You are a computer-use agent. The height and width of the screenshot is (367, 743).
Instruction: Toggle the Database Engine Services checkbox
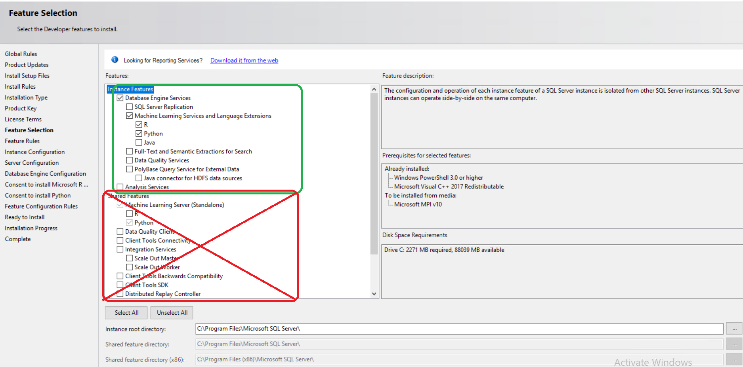(x=120, y=98)
